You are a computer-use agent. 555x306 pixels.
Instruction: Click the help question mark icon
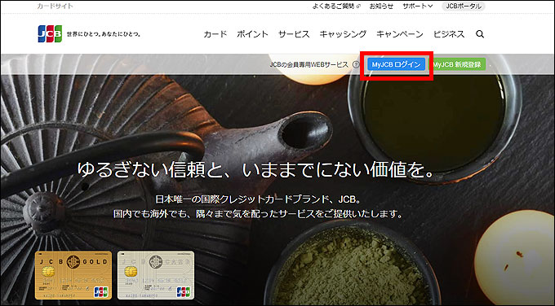pos(356,64)
